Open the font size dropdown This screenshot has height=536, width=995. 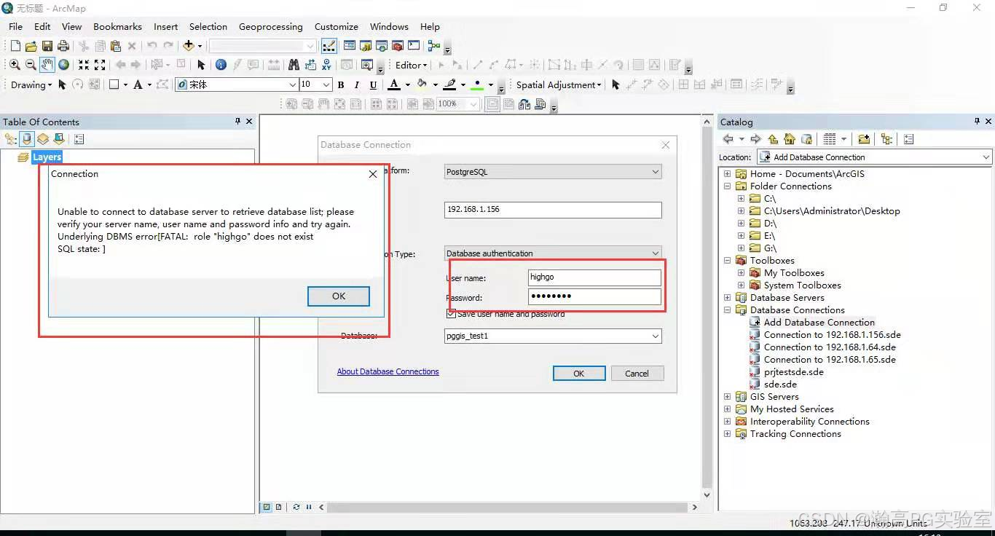(326, 84)
